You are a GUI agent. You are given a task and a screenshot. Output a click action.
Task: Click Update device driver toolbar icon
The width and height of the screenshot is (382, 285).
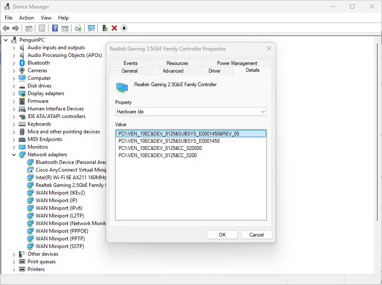(78, 28)
